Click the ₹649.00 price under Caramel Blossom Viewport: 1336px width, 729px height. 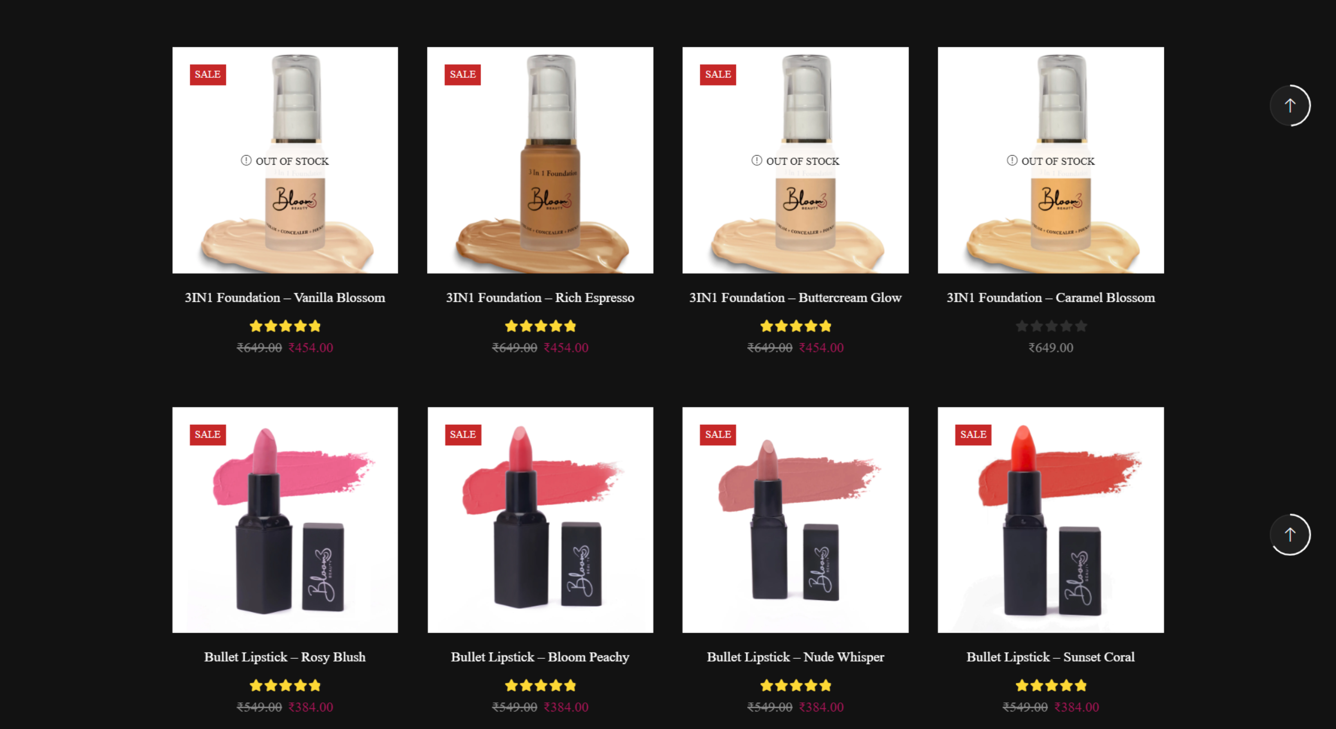(x=1051, y=347)
